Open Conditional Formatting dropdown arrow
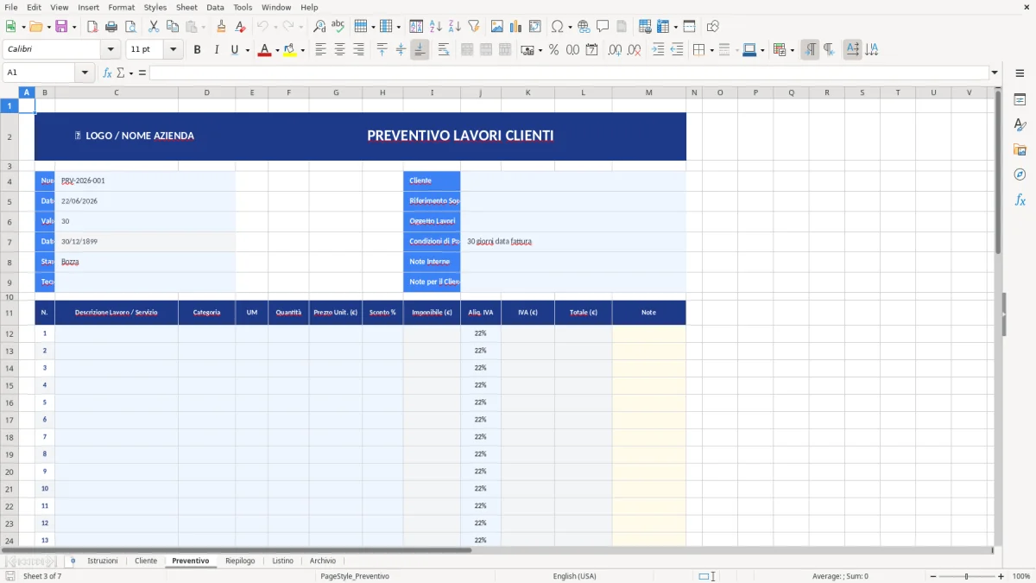 click(x=792, y=51)
